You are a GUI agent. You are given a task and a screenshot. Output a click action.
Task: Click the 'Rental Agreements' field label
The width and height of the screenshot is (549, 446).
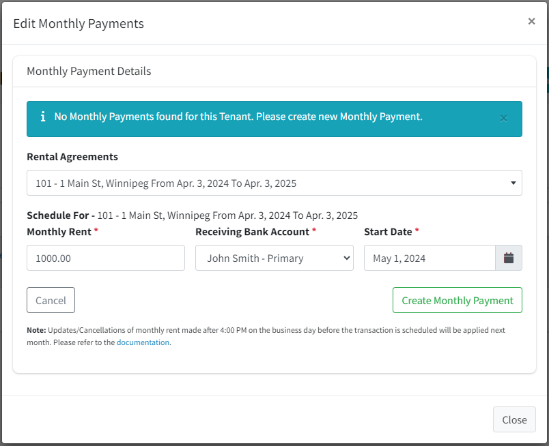[x=72, y=157]
